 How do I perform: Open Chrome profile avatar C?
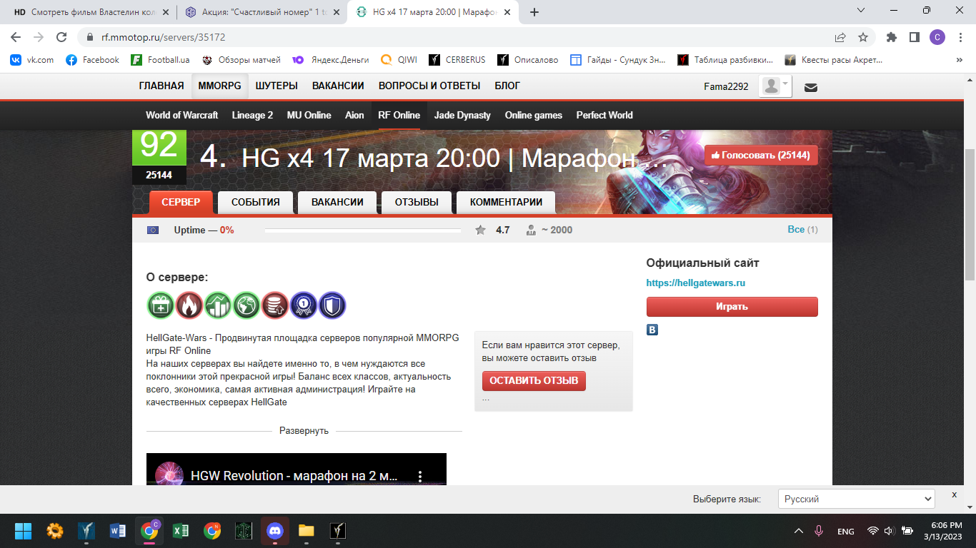(x=937, y=37)
